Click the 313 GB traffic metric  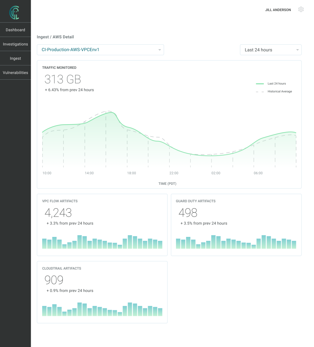[62, 79]
